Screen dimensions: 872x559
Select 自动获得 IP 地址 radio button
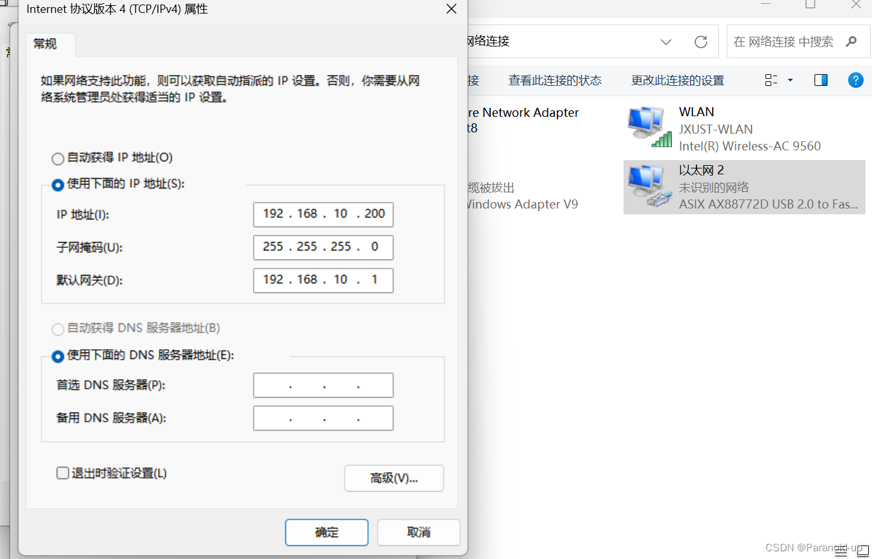pyautogui.click(x=57, y=158)
